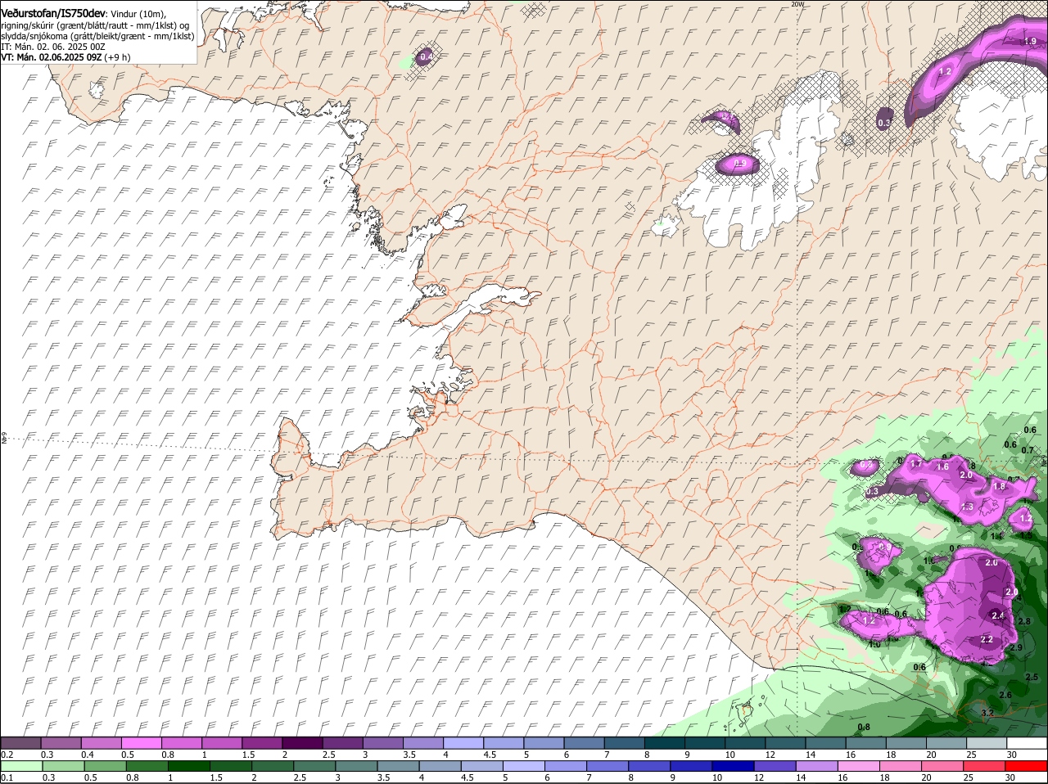
Task: Click the light violet 14 swatch in the lower legend
Action: 819,765
